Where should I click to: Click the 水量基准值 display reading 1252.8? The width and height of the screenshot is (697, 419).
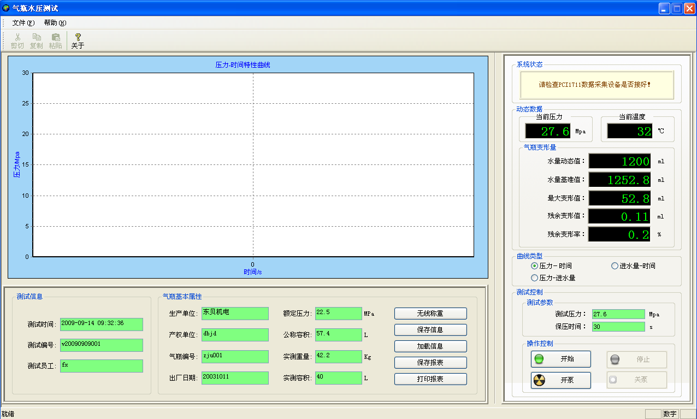pos(619,180)
